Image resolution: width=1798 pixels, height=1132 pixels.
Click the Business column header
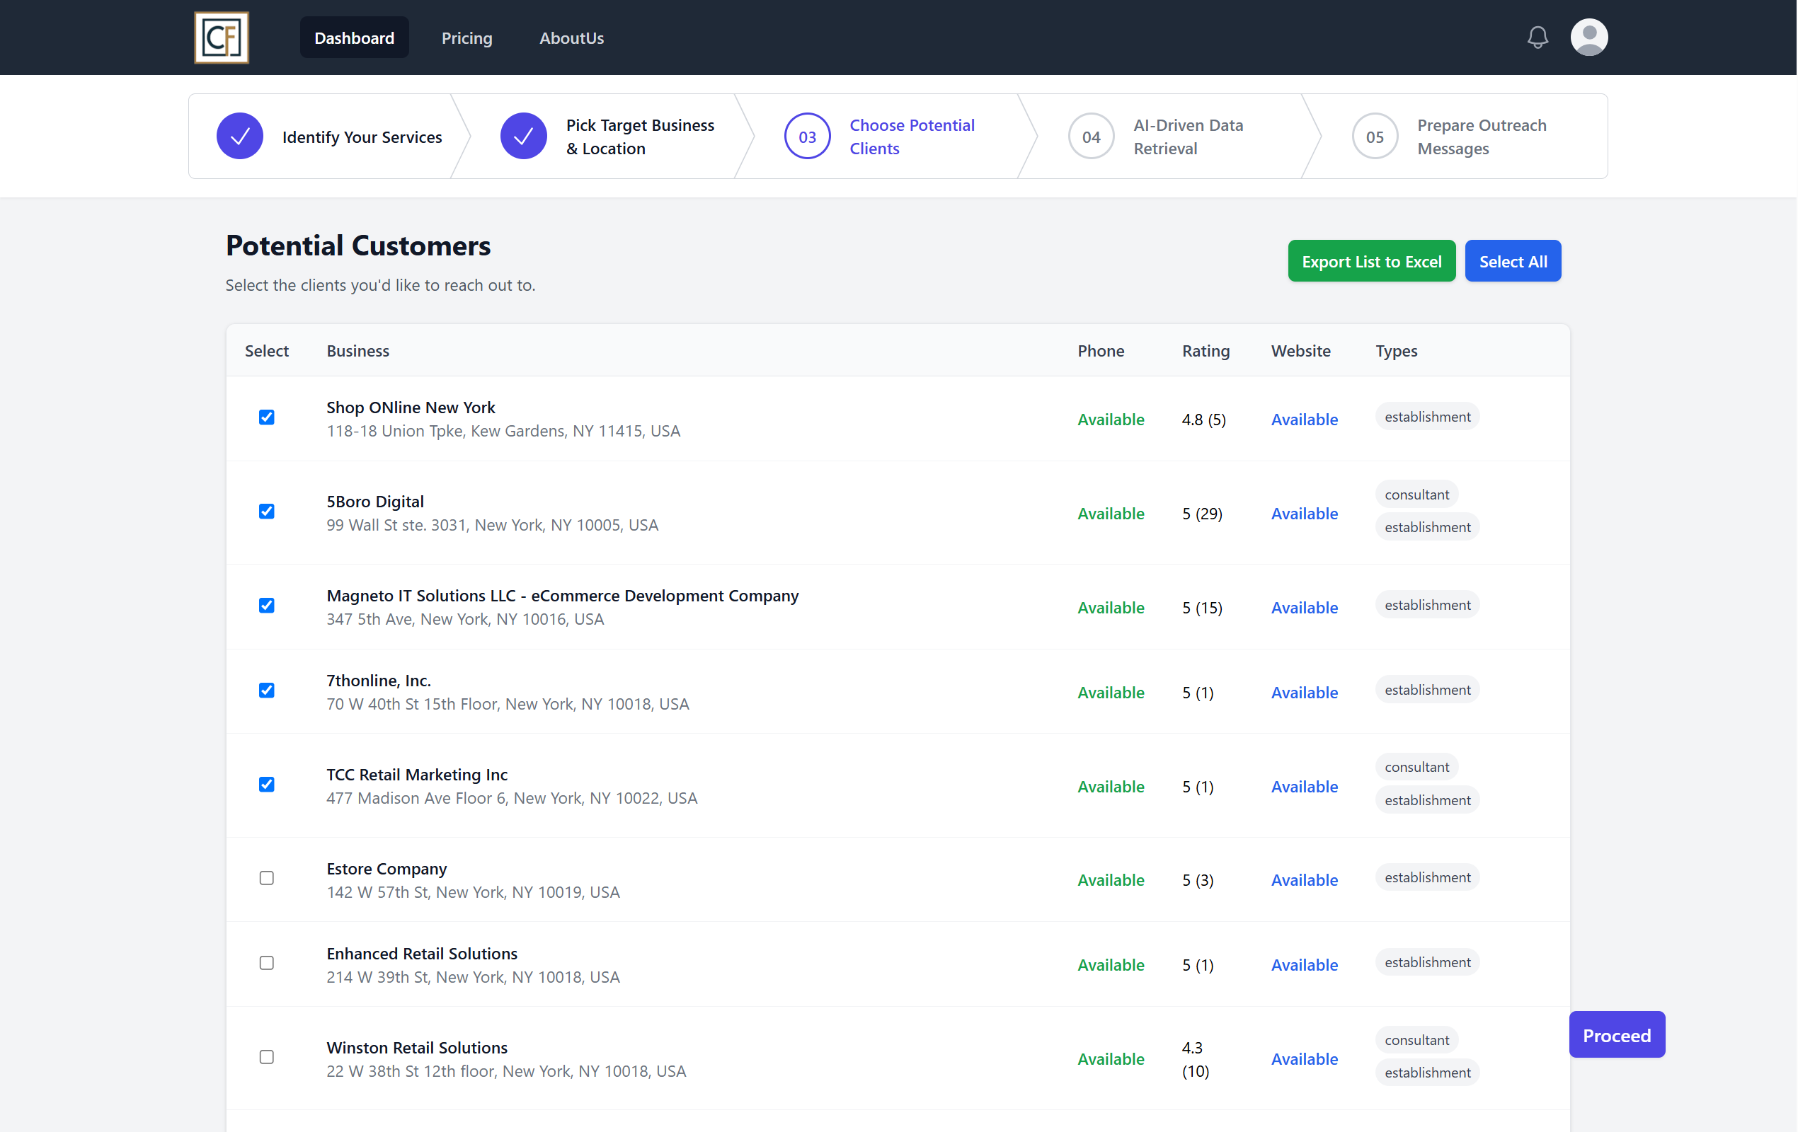(357, 351)
